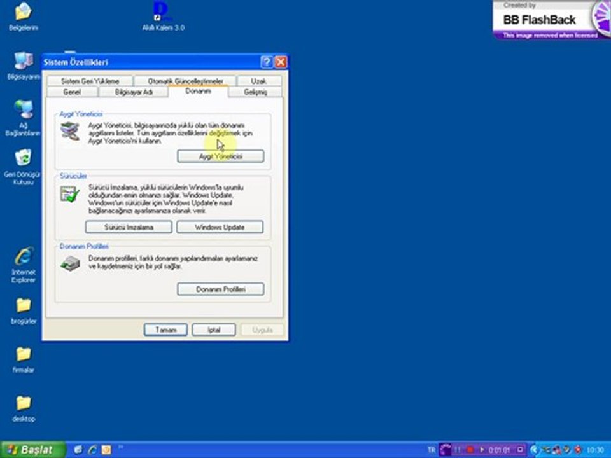
Task: Click the help question mark button
Action: (267, 62)
